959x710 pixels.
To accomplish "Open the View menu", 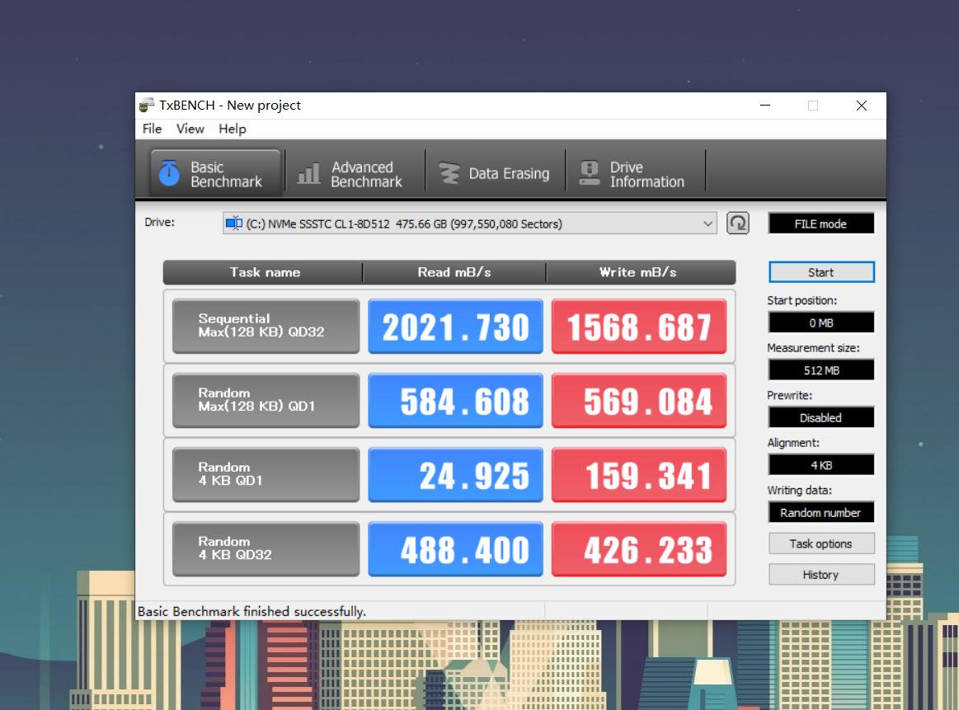I will tap(190, 129).
